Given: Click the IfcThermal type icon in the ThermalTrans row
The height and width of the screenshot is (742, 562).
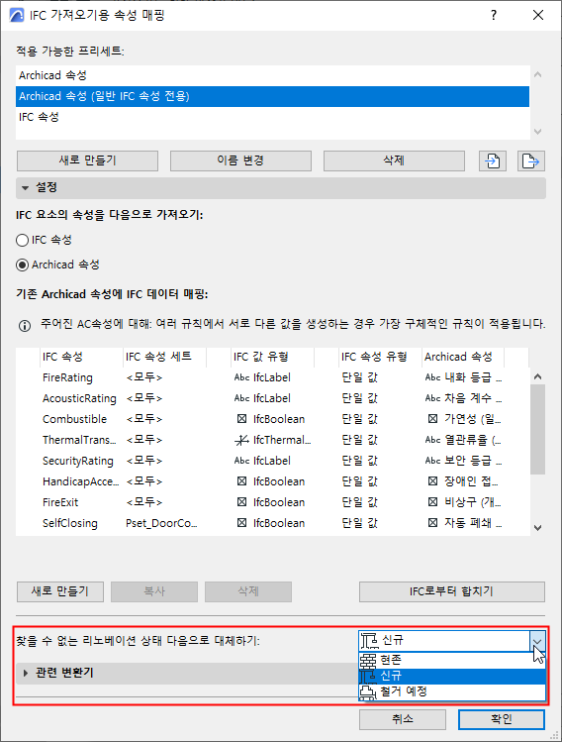Looking at the screenshot, I should [241, 440].
